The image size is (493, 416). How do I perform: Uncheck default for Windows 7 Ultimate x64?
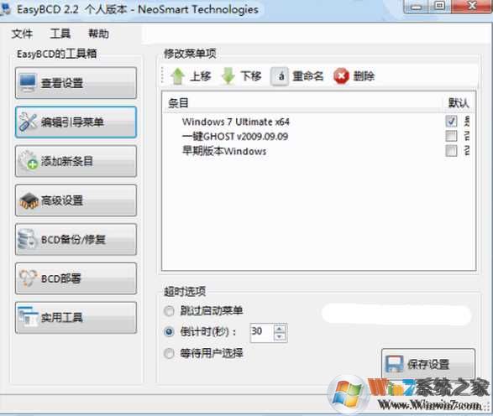coord(451,121)
